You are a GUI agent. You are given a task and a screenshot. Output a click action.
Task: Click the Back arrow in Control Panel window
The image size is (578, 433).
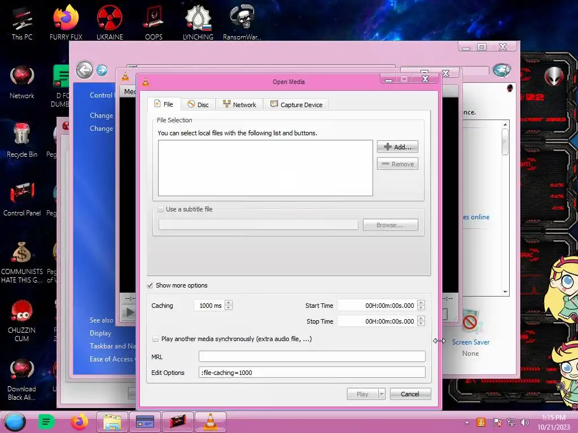[85, 69]
